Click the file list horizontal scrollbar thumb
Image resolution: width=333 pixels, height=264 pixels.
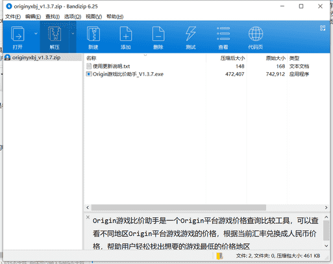[179, 207]
